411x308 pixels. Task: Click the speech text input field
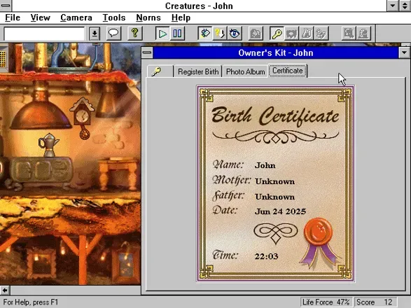[44, 34]
